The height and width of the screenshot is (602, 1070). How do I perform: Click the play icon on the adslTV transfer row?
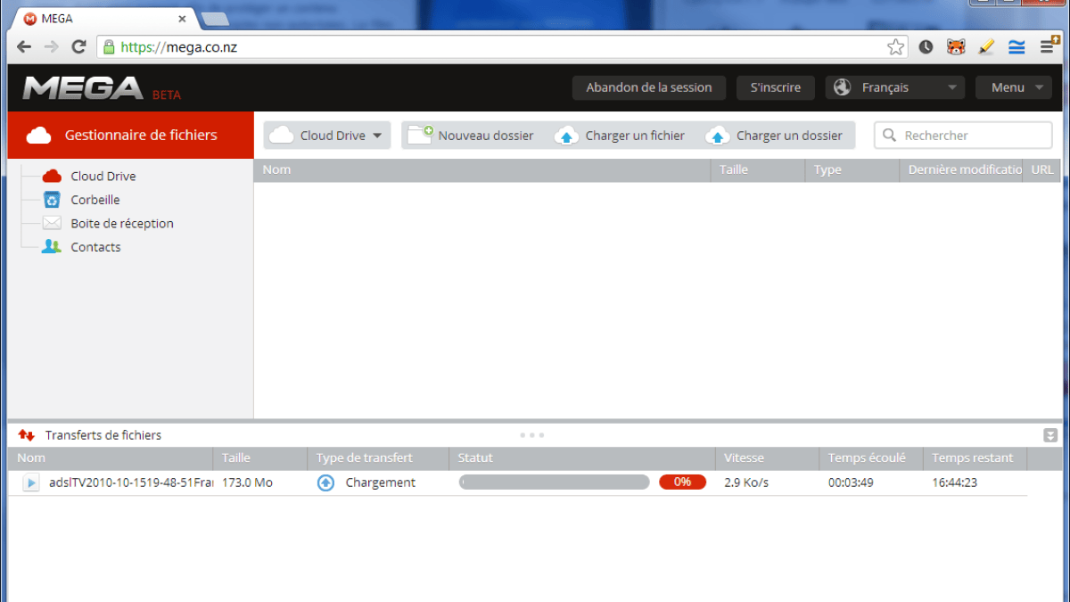(31, 482)
